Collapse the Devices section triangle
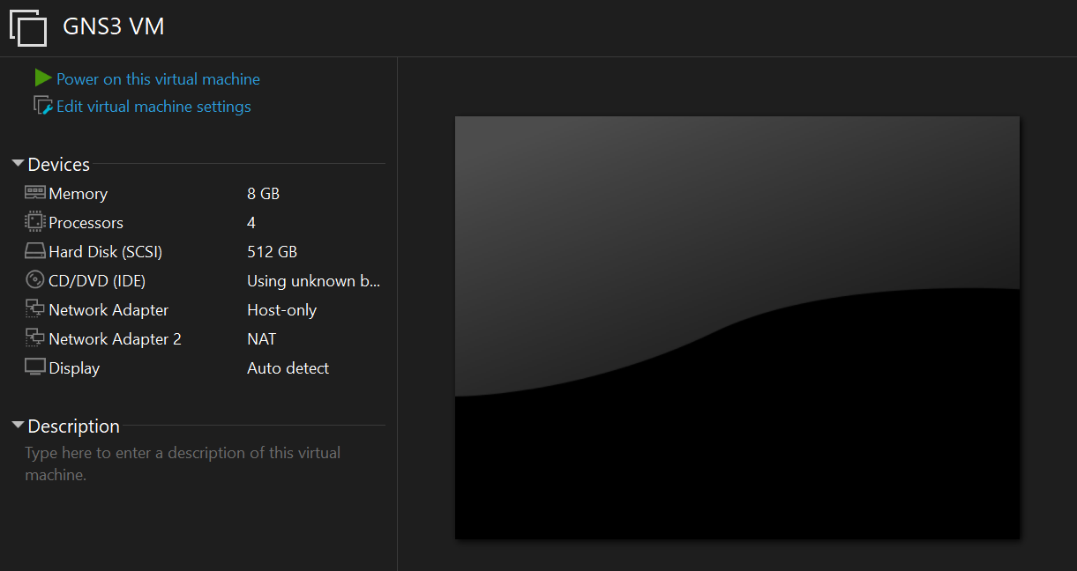This screenshot has height=571, width=1077. click(18, 164)
